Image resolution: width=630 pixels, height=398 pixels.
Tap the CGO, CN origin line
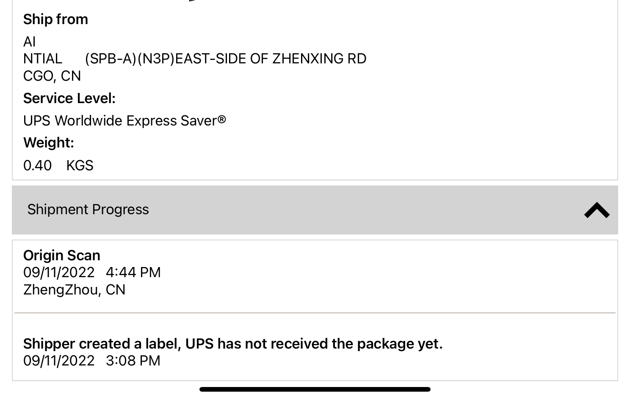pos(52,76)
